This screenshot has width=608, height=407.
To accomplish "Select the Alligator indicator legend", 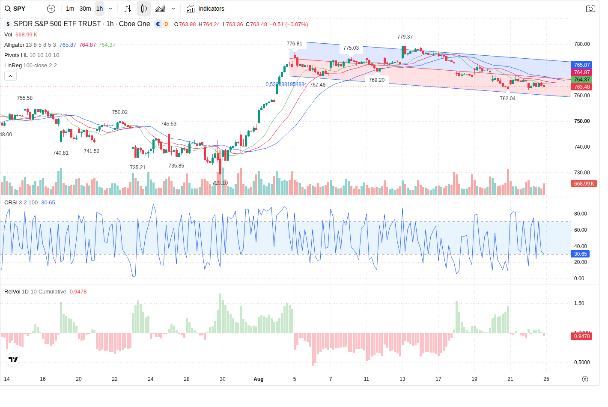I will [14, 45].
